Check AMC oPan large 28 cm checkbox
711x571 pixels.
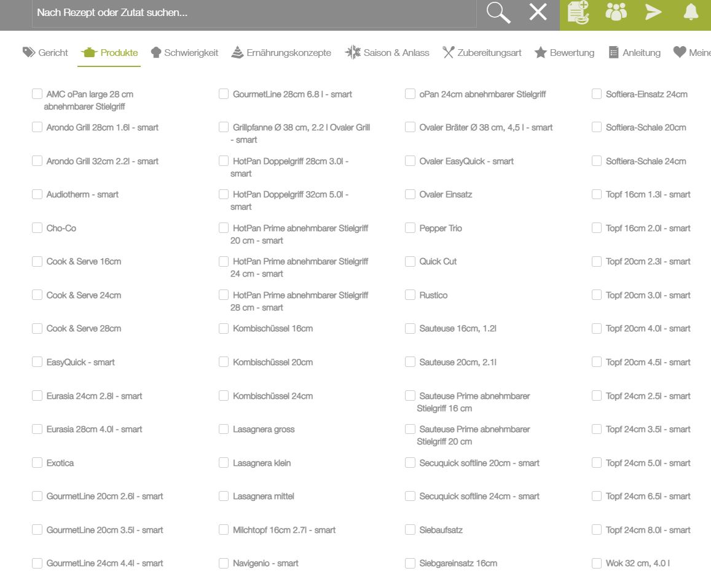coord(37,94)
